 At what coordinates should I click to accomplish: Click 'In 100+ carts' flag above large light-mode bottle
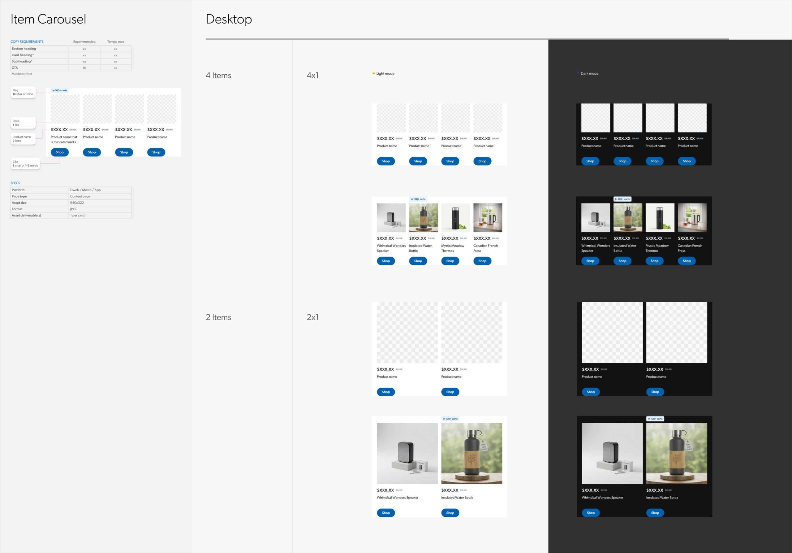pyautogui.click(x=450, y=419)
